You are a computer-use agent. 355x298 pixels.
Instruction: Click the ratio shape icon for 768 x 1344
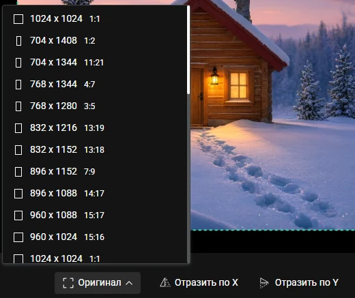[18, 85]
